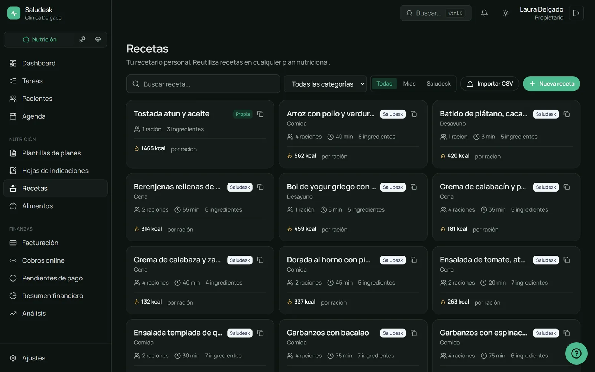Open the help question mark bubble

tap(576, 353)
